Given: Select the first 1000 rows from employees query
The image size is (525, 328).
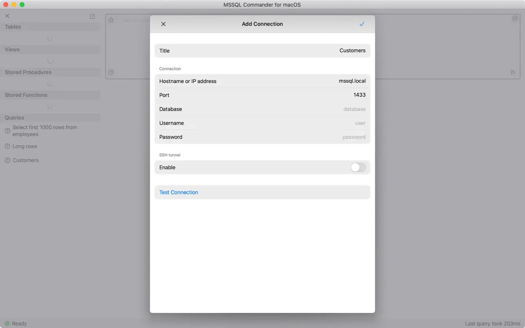Looking at the screenshot, I should [45, 131].
